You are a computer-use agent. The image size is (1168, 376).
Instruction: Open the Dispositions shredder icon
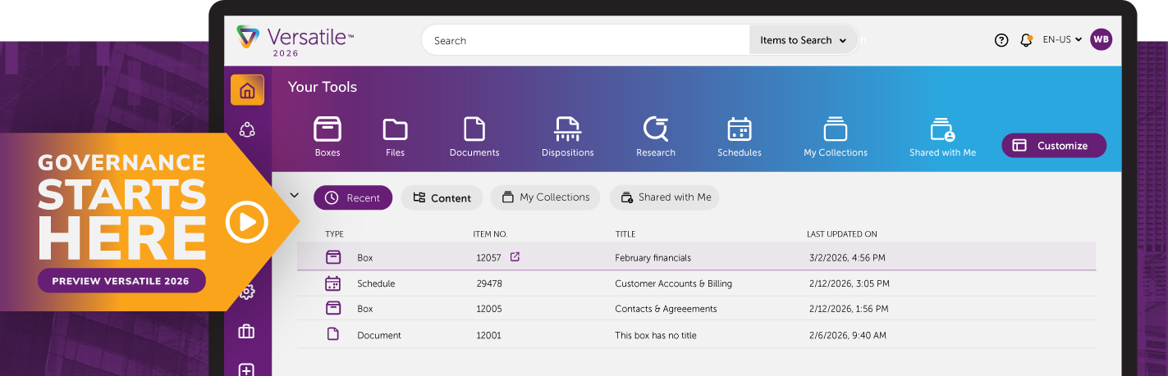point(567,129)
